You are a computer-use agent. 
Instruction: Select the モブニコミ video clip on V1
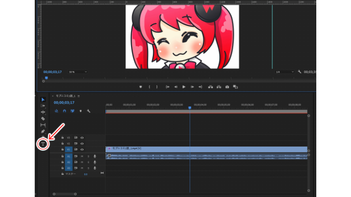point(206,149)
